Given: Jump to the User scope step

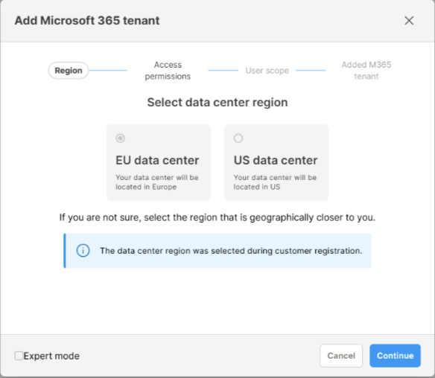Looking at the screenshot, I should click(267, 71).
